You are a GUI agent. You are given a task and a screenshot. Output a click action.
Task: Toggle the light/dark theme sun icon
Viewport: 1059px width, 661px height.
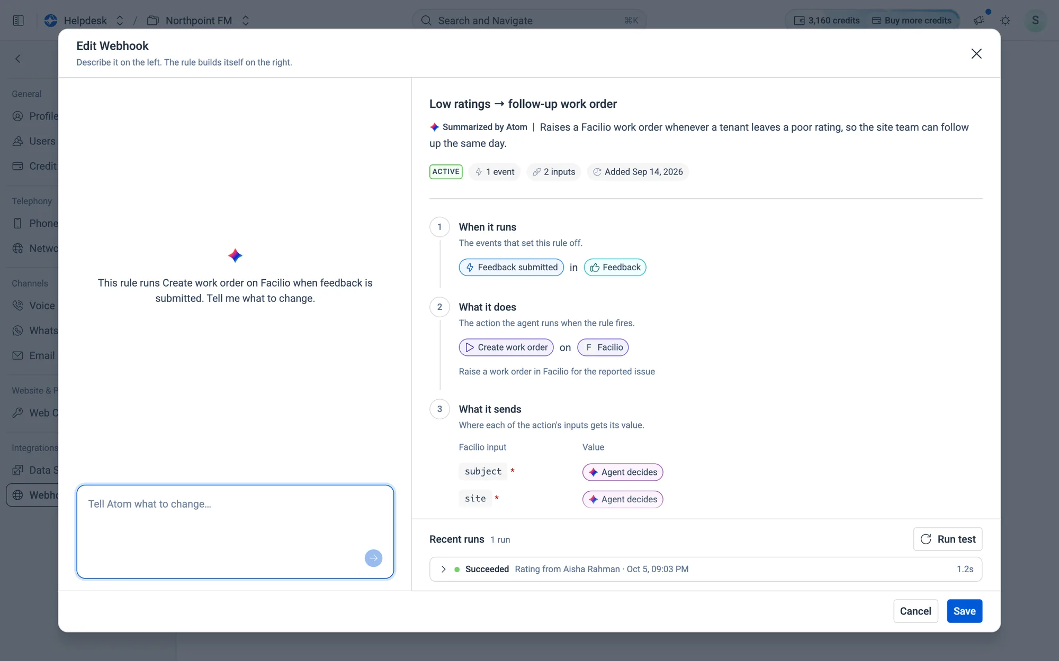(1005, 21)
